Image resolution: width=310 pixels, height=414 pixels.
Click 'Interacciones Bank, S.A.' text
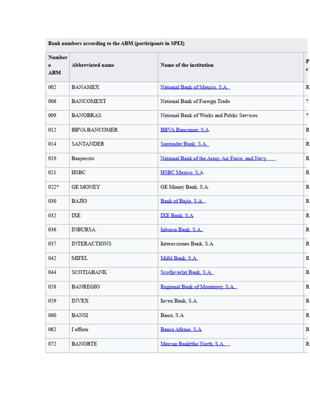(187, 244)
